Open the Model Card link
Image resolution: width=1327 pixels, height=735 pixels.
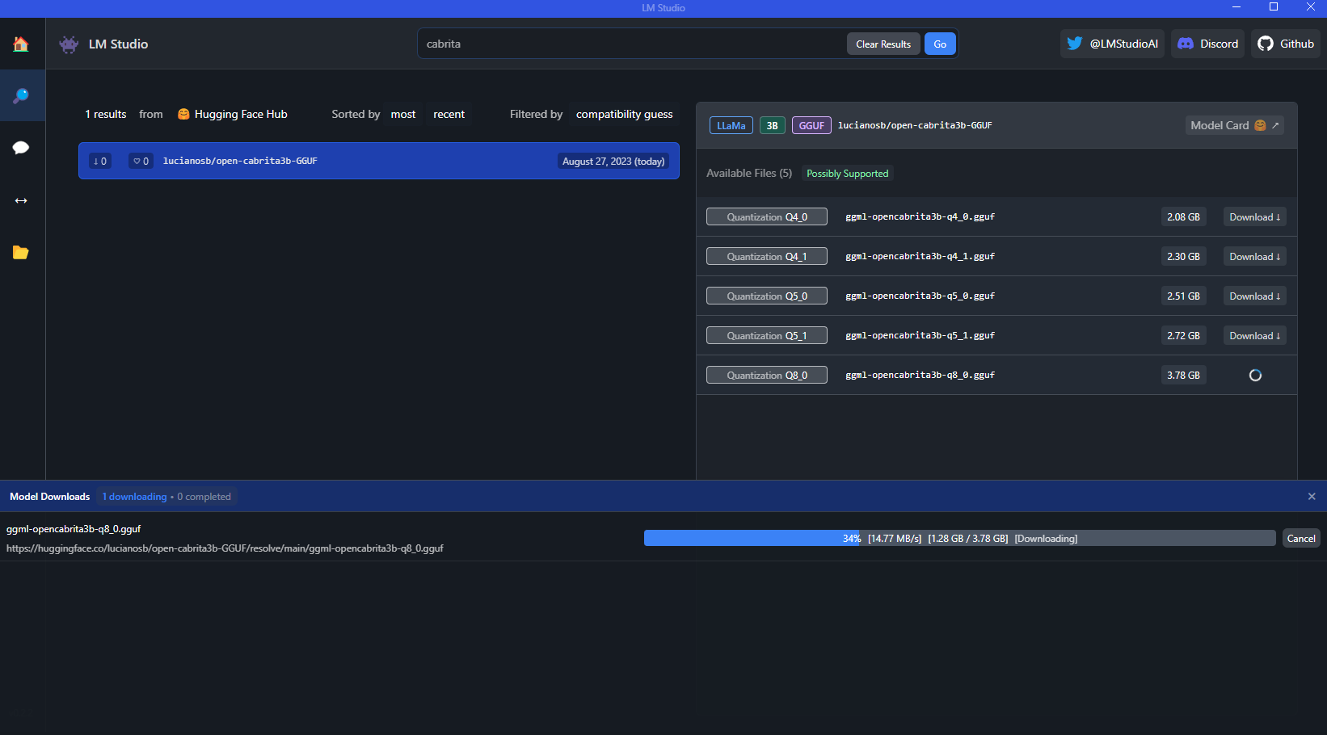click(1234, 125)
